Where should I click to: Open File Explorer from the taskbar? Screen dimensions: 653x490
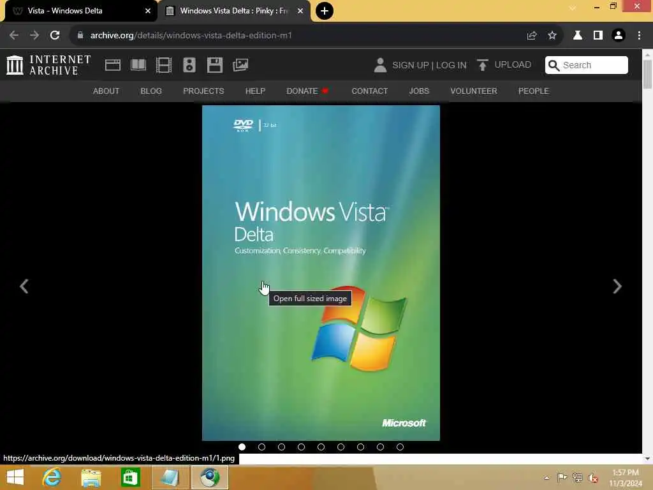point(91,478)
